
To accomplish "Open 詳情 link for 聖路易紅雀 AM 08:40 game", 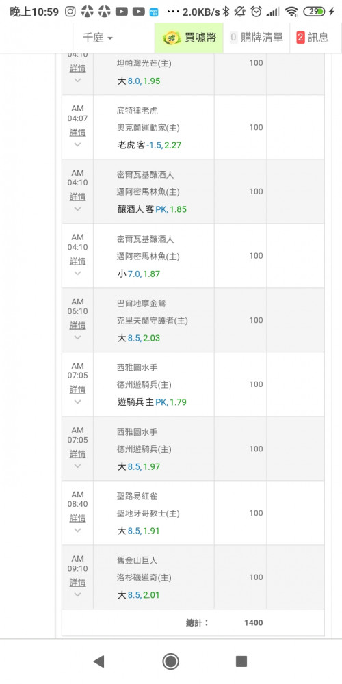I will [x=78, y=518].
